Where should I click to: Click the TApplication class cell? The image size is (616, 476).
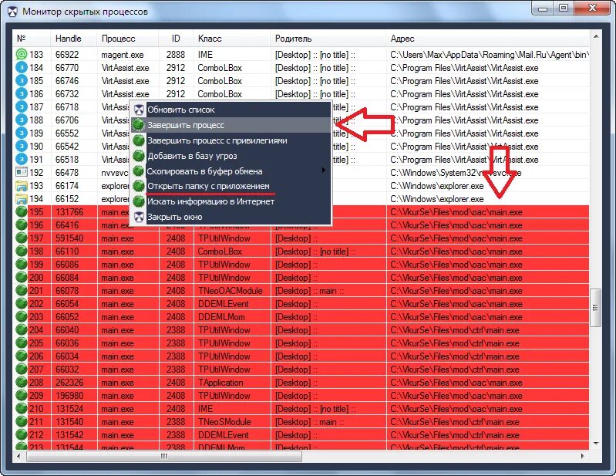(x=220, y=383)
